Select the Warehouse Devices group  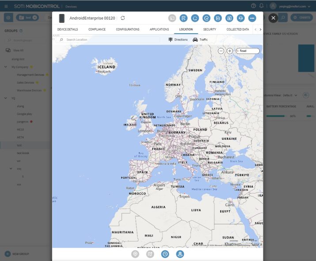click(29, 90)
